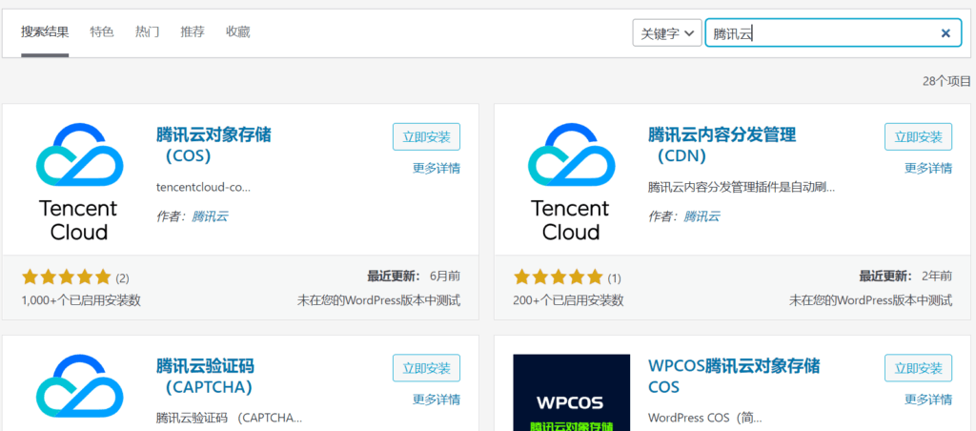Install the 腾讯云对象存储 (COS) plugin
The height and width of the screenshot is (431, 976).
[426, 136]
